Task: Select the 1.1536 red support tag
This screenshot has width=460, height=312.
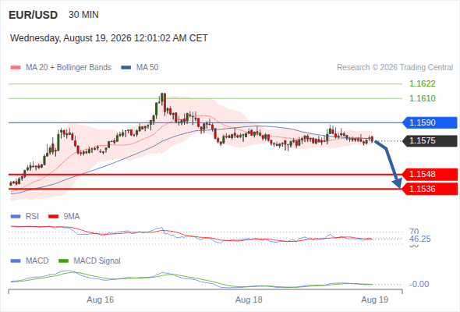Action: (x=430, y=189)
